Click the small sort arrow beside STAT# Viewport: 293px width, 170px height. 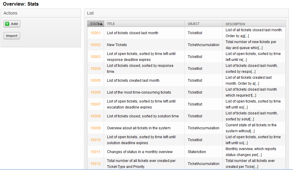coord(101,24)
